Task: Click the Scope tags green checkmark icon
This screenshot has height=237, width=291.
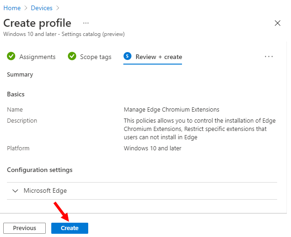Action: coord(72,56)
